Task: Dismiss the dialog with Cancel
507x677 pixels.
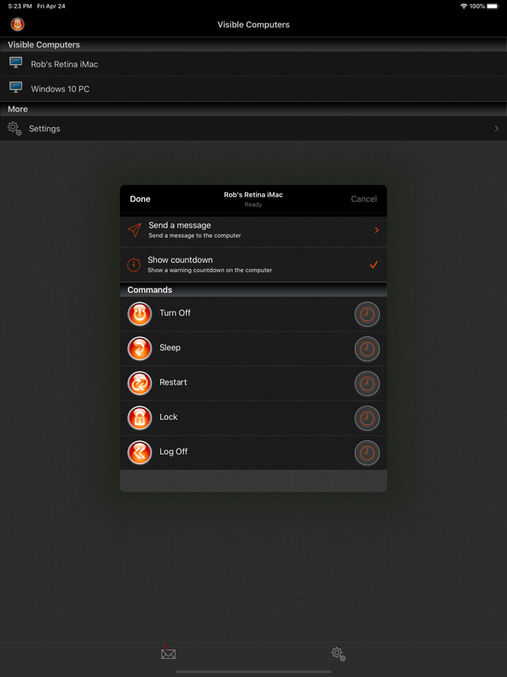Action: (363, 199)
